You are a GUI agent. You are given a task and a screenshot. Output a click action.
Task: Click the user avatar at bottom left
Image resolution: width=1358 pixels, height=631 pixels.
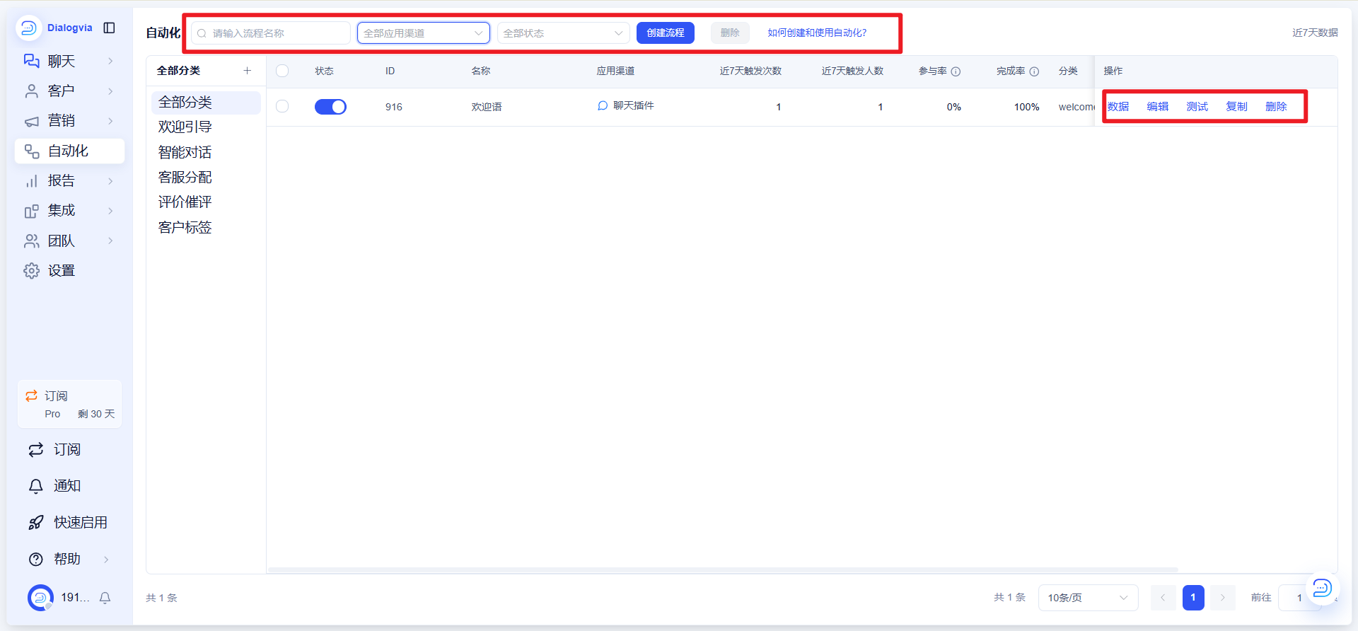(40, 598)
